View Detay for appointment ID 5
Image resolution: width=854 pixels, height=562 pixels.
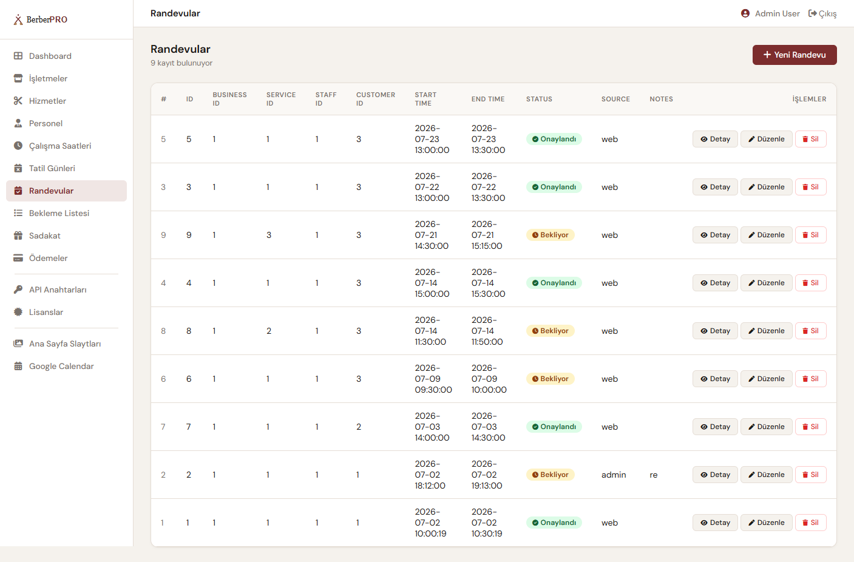point(715,139)
